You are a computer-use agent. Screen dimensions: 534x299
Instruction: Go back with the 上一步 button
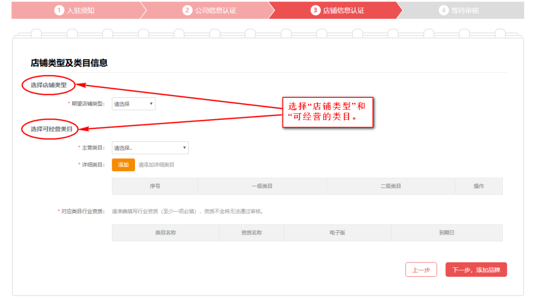[421, 270]
